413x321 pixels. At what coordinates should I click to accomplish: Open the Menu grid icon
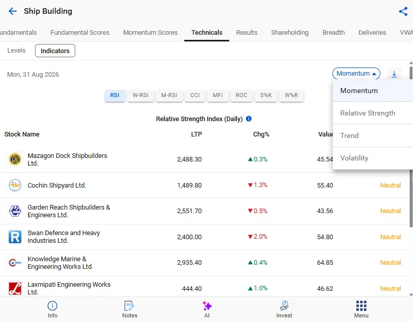361,309
